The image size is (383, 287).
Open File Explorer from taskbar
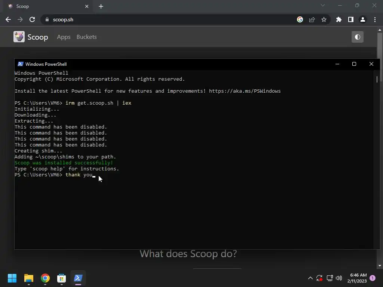28,278
